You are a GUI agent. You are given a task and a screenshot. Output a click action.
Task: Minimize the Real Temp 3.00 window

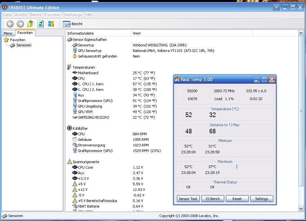coord(257,79)
